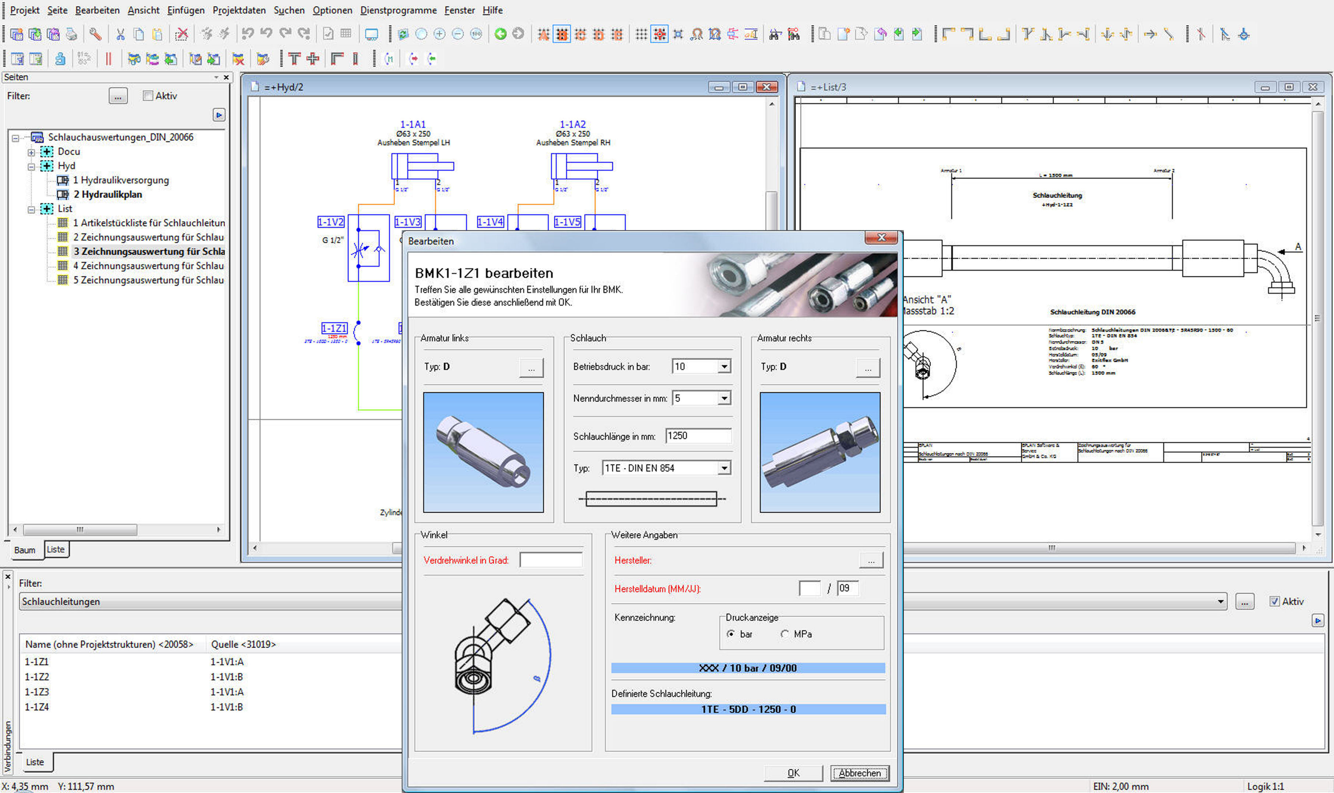The height and width of the screenshot is (793, 1334).
Task: Open the hose Typ 1TE dropdown
Action: [724, 468]
